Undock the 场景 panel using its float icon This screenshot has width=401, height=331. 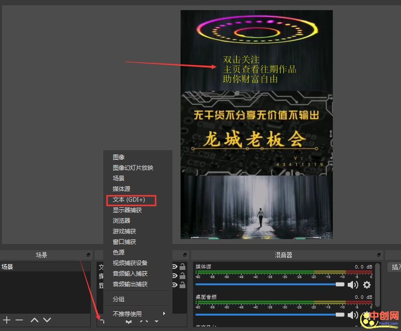pyautogui.click(x=88, y=255)
